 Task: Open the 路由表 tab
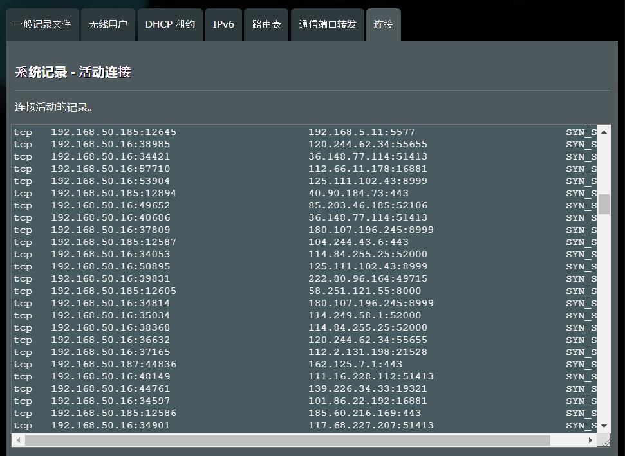[266, 24]
